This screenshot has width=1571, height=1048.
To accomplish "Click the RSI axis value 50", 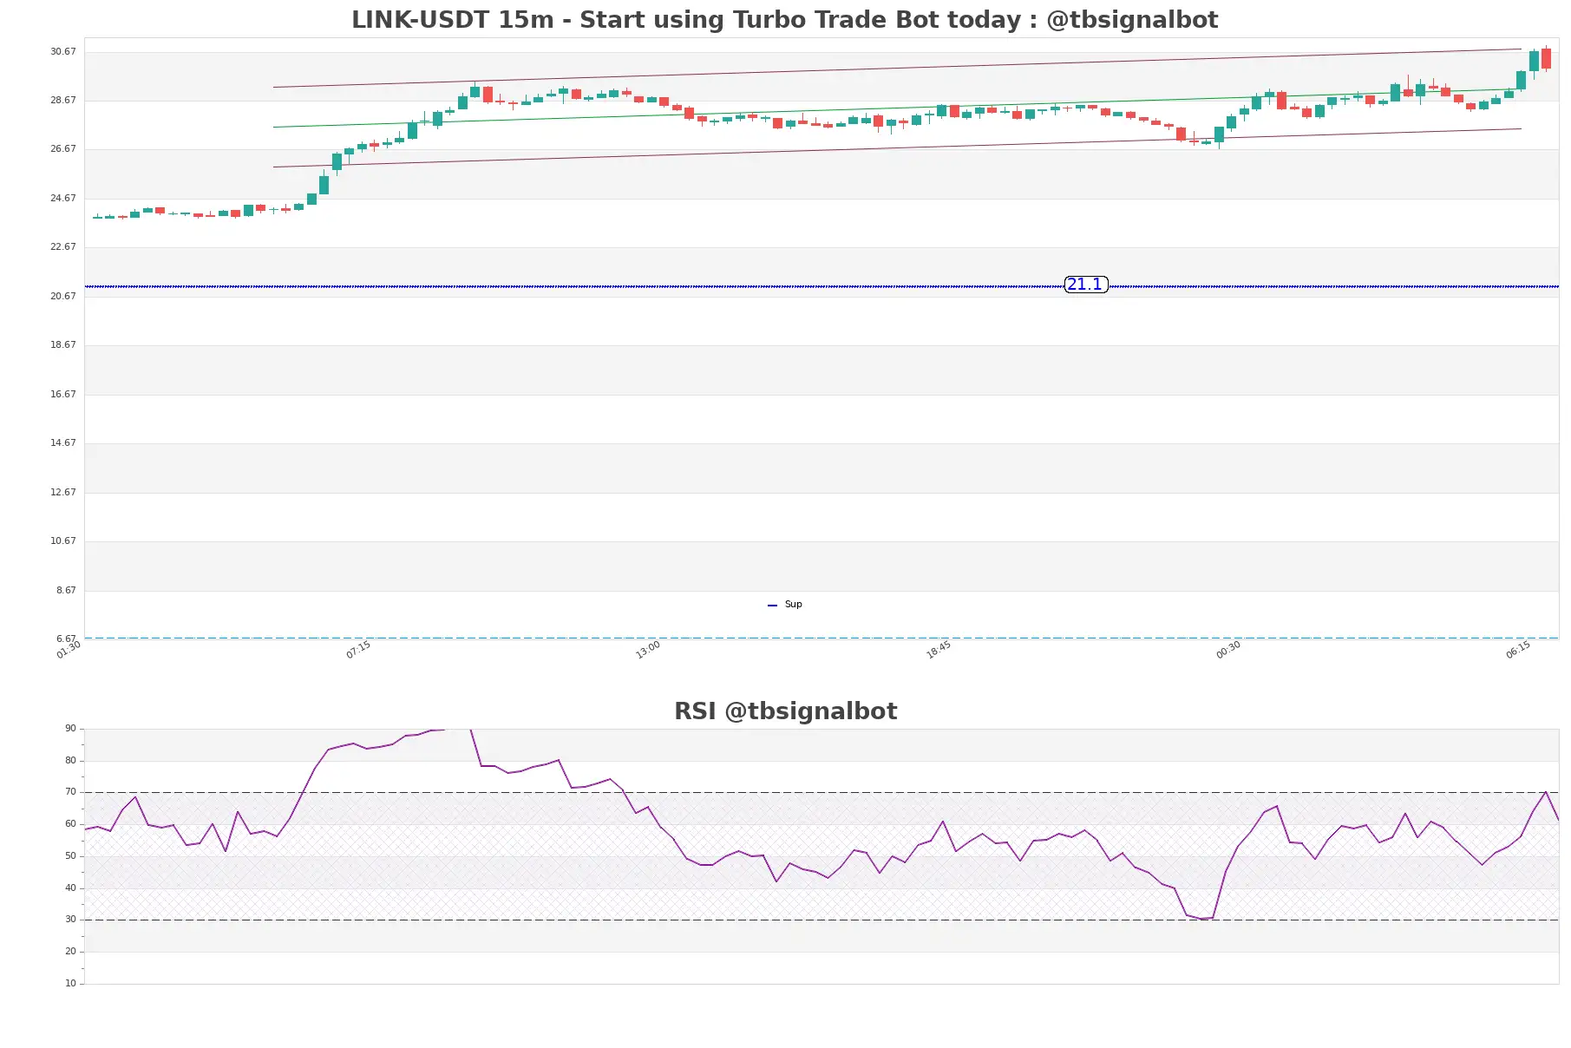I will [x=70, y=856].
